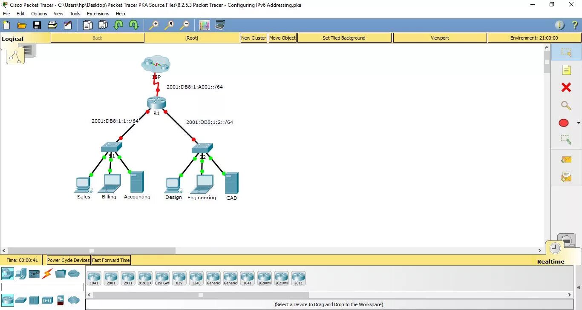Open the Activity Wizard icon

click(68, 25)
